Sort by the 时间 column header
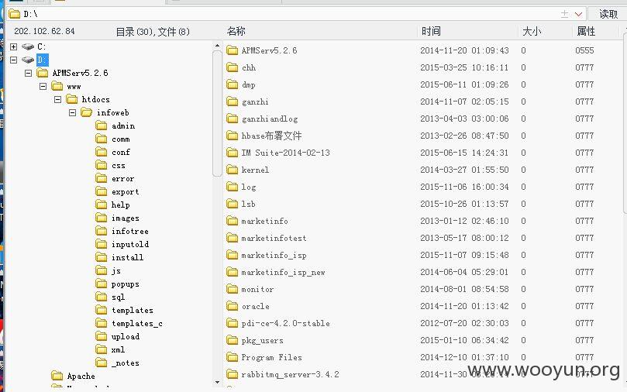The image size is (627, 392). click(x=431, y=31)
